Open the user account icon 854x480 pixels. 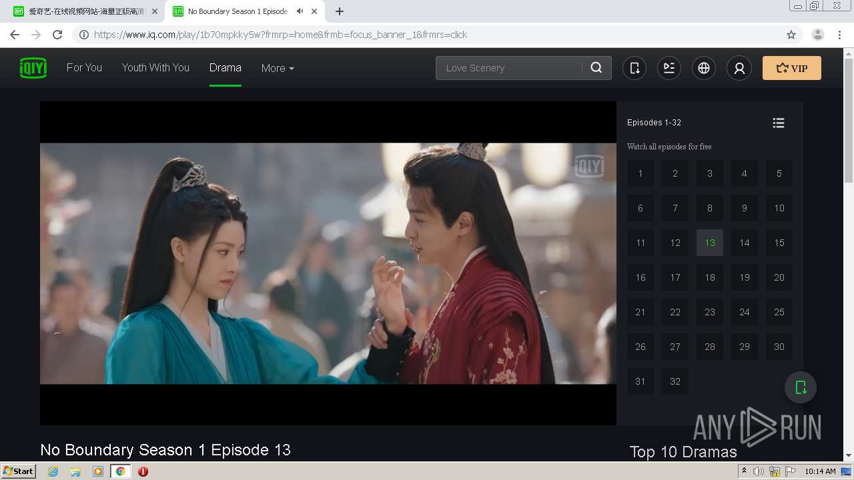(x=739, y=68)
